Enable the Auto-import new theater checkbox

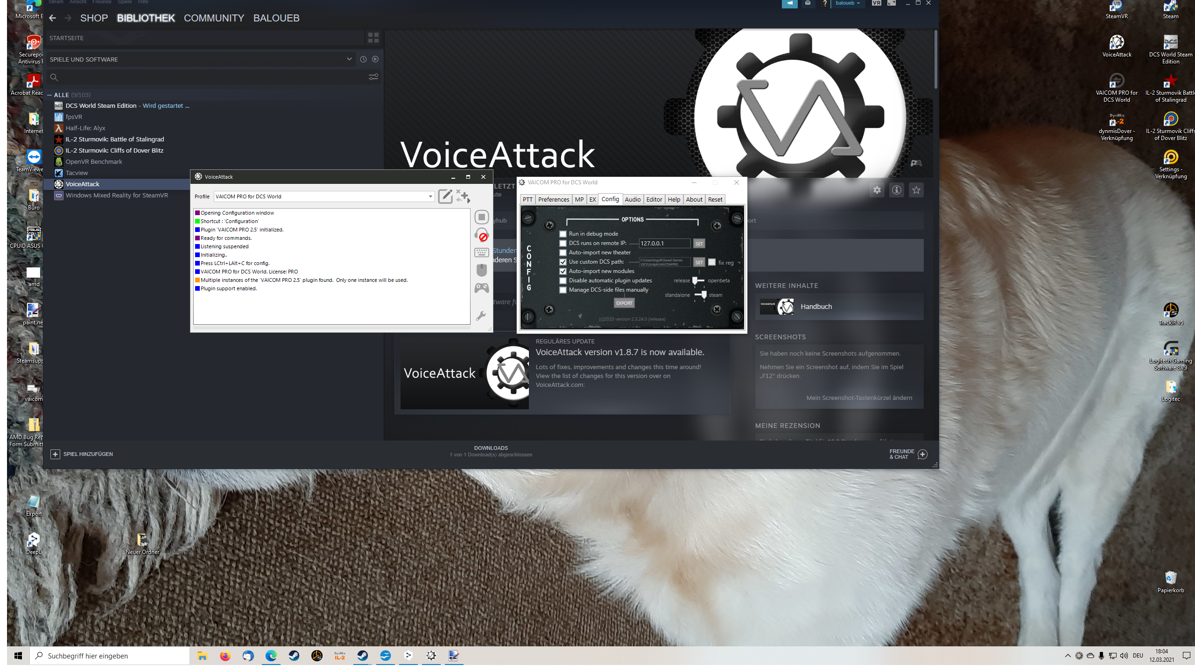tap(563, 252)
